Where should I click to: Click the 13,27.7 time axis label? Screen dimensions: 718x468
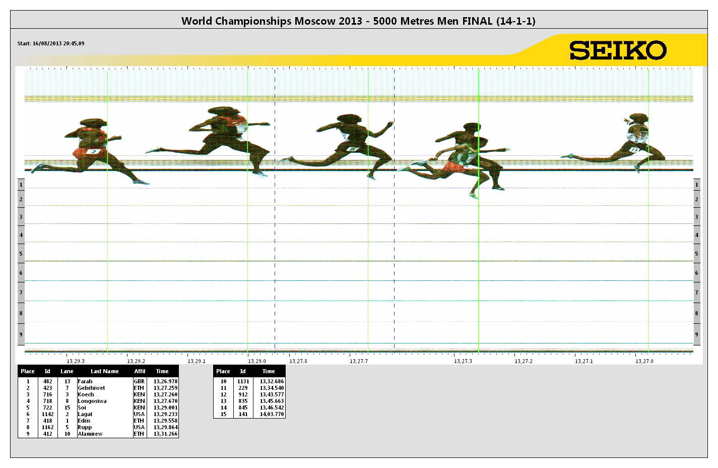point(359,361)
